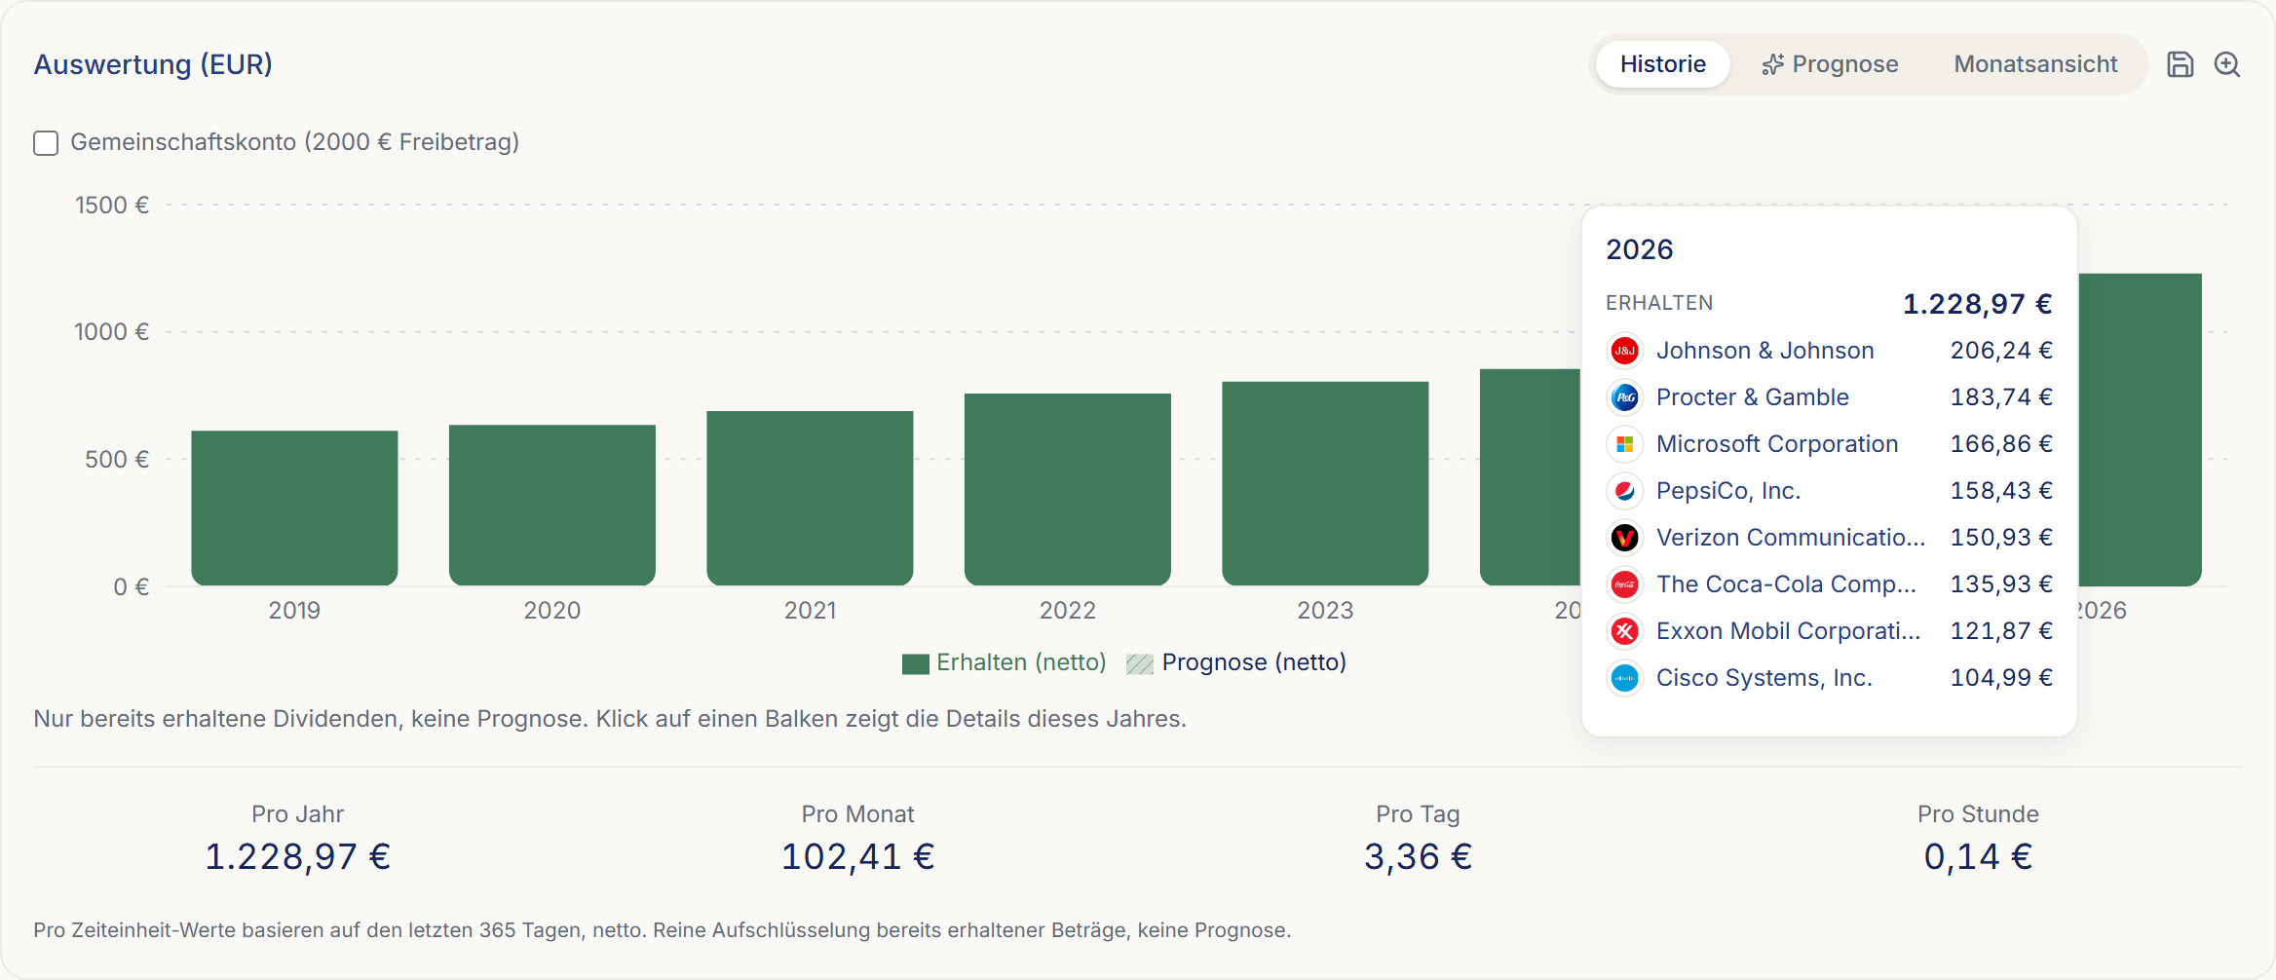Screen dimensions: 2276x980
Task: Click the Cisco Systems logo icon
Action: point(1624,678)
